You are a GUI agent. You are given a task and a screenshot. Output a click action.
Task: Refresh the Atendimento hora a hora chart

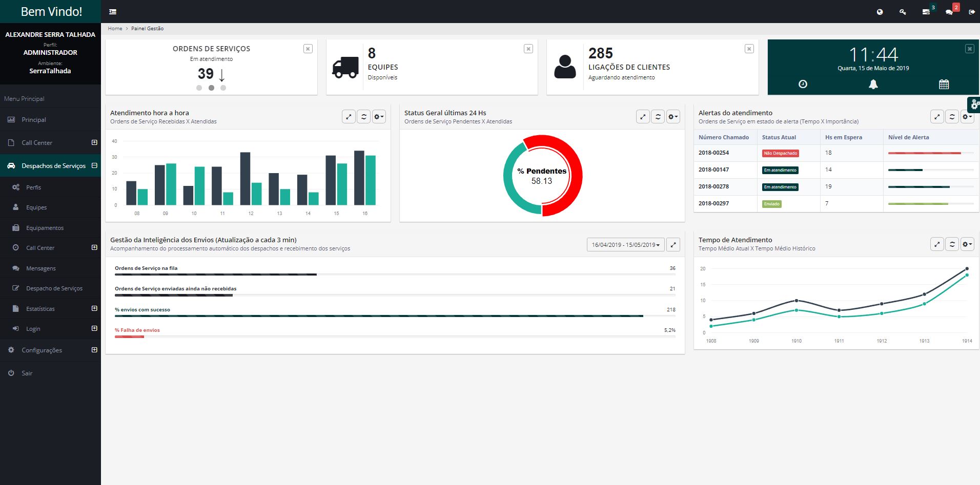click(363, 117)
